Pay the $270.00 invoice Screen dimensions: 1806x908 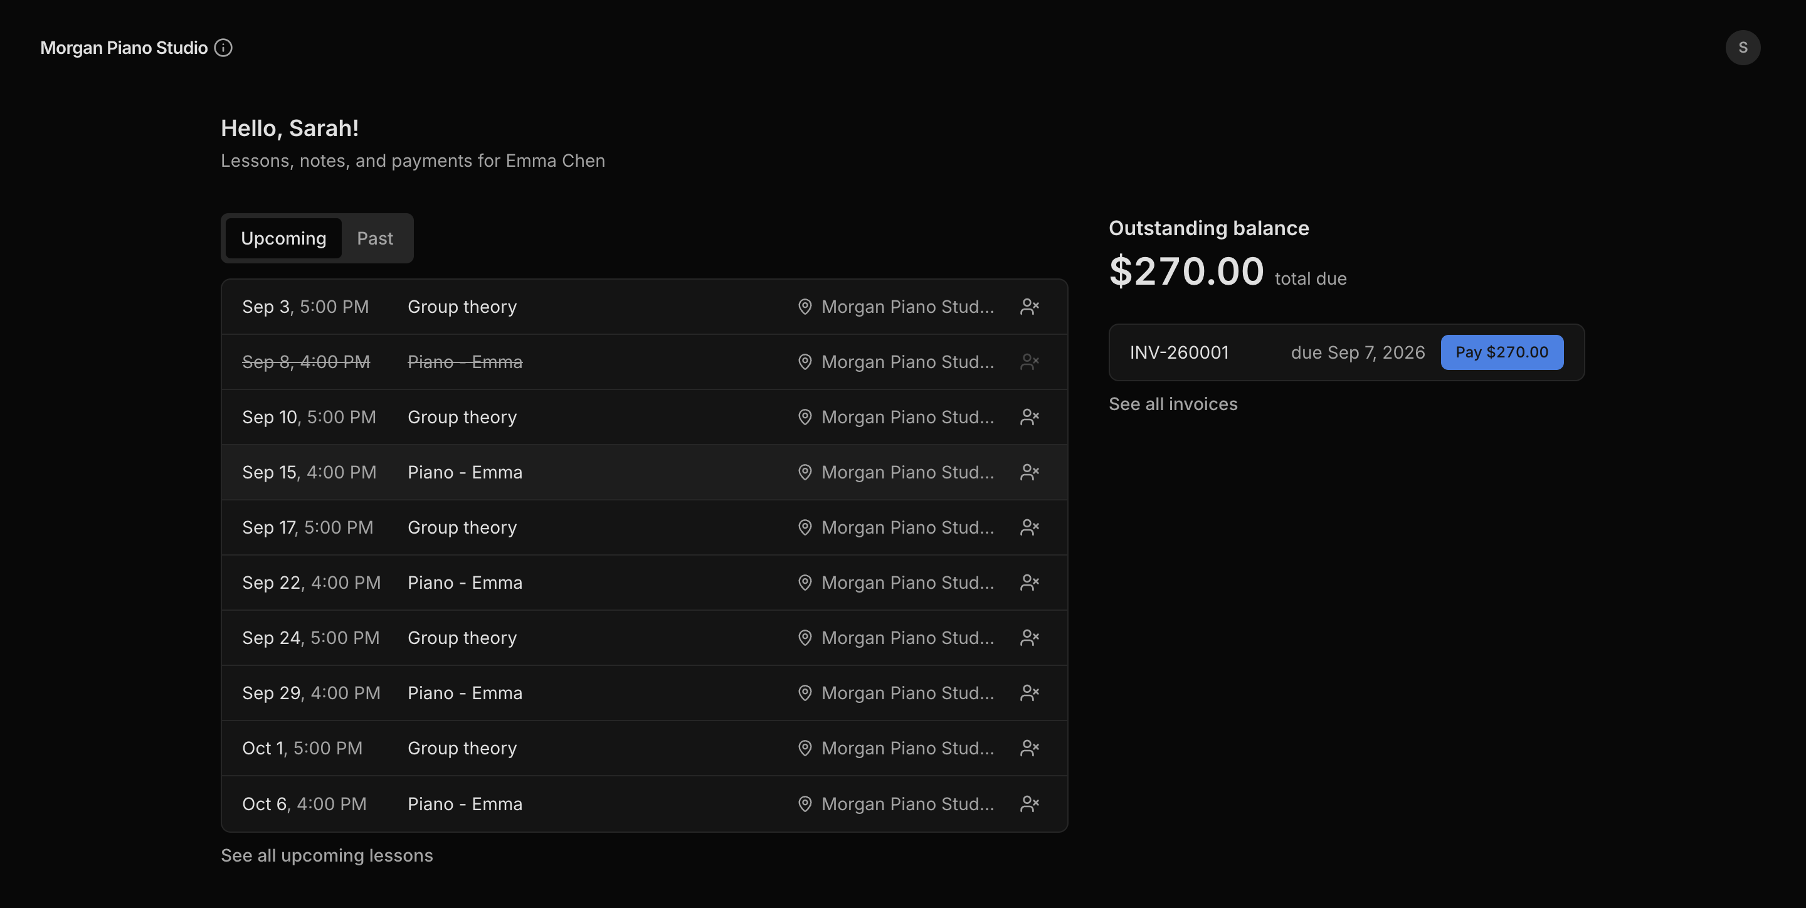(x=1502, y=352)
